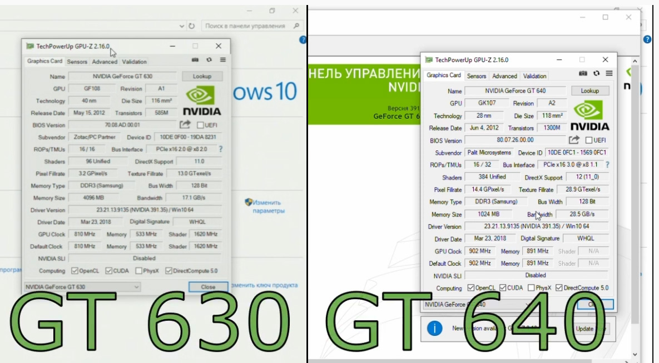This screenshot has width=659, height=363.
Task: Click Memory Size value 4096 MB
Action: coord(93,198)
